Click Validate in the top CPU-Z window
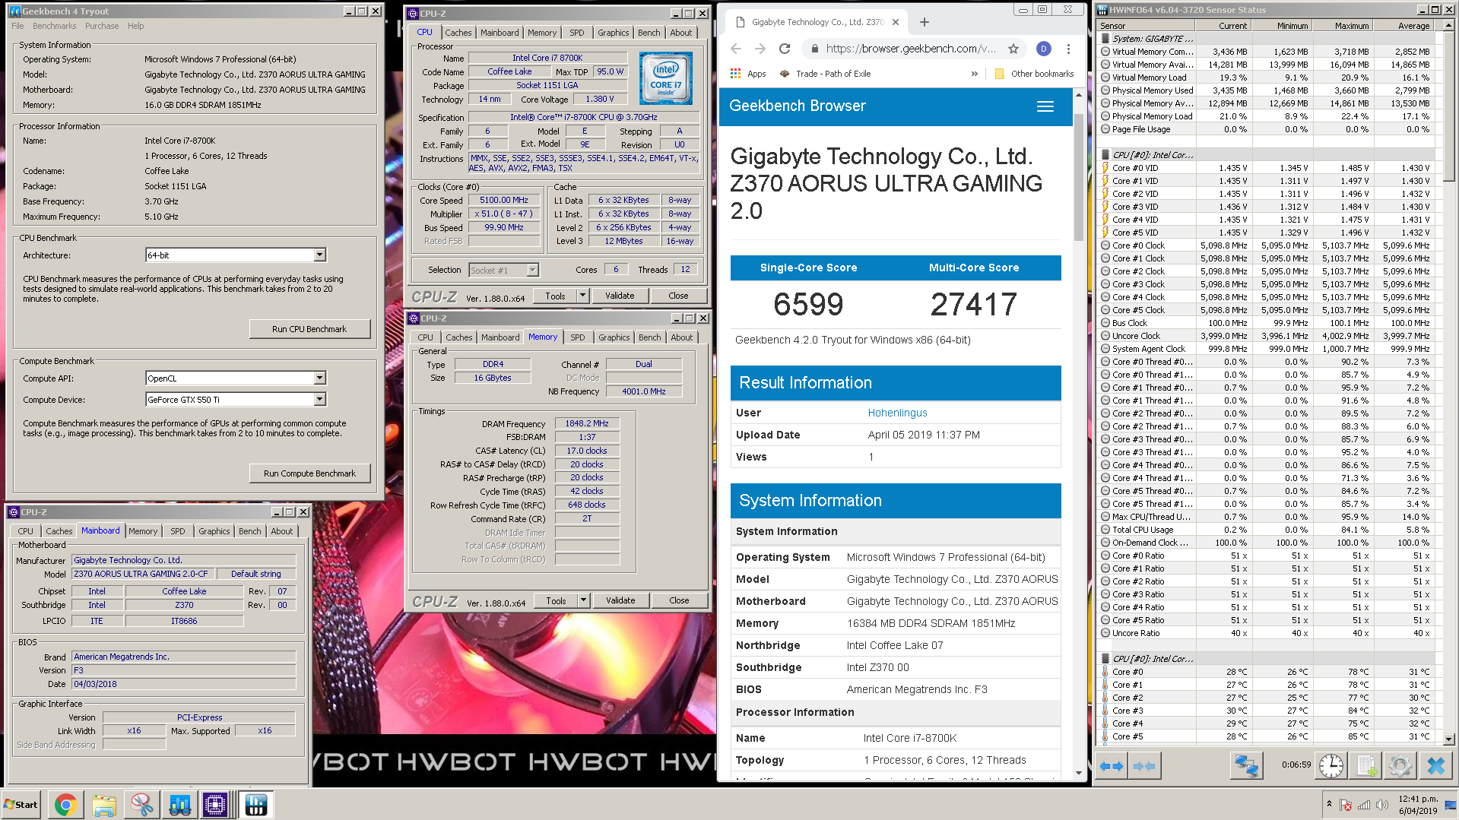Image resolution: width=1459 pixels, height=820 pixels. point(620,296)
